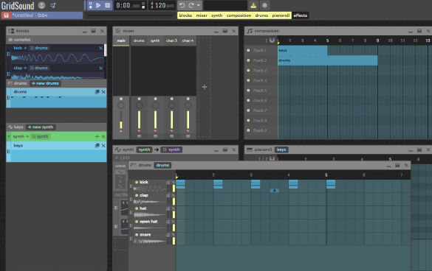432x271 pixels.
Task: Create a new synth
Action: point(41,127)
